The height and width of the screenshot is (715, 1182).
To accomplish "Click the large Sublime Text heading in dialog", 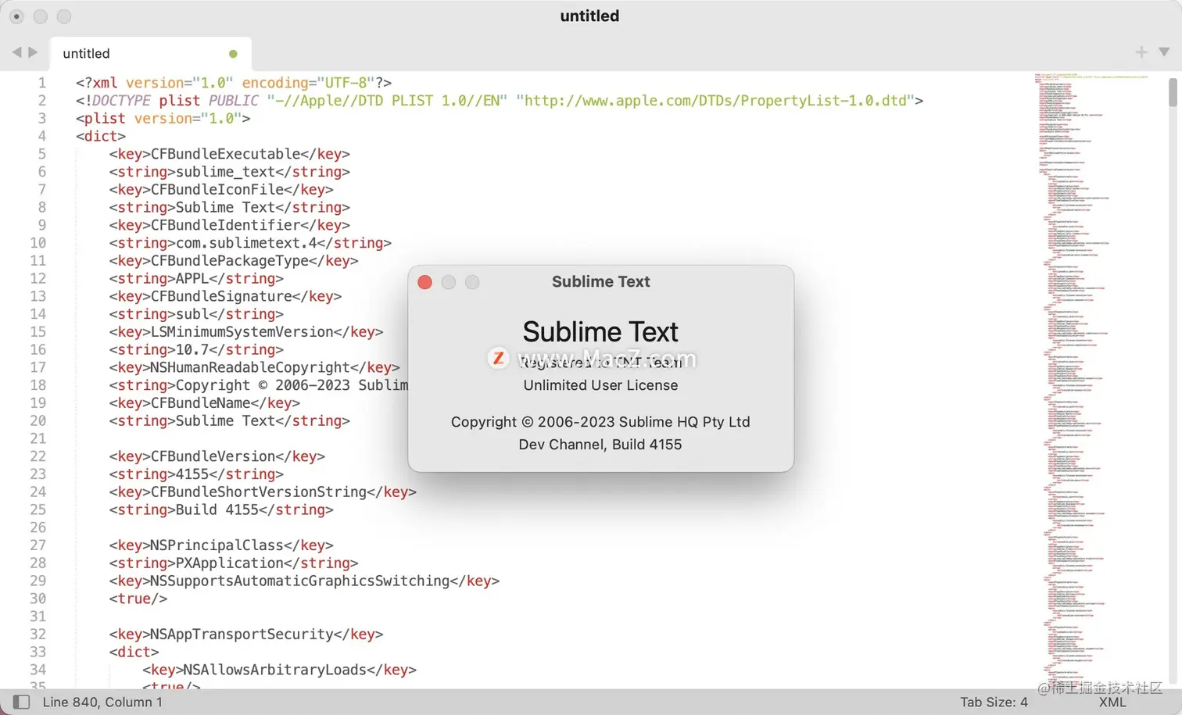I will pyautogui.click(x=600, y=332).
